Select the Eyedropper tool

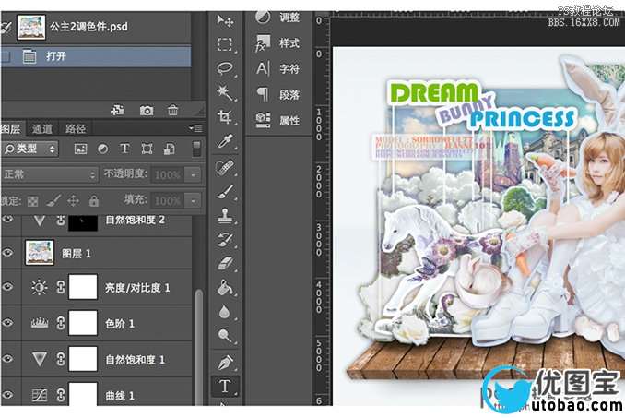pyautogui.click(x=225, y=141)
